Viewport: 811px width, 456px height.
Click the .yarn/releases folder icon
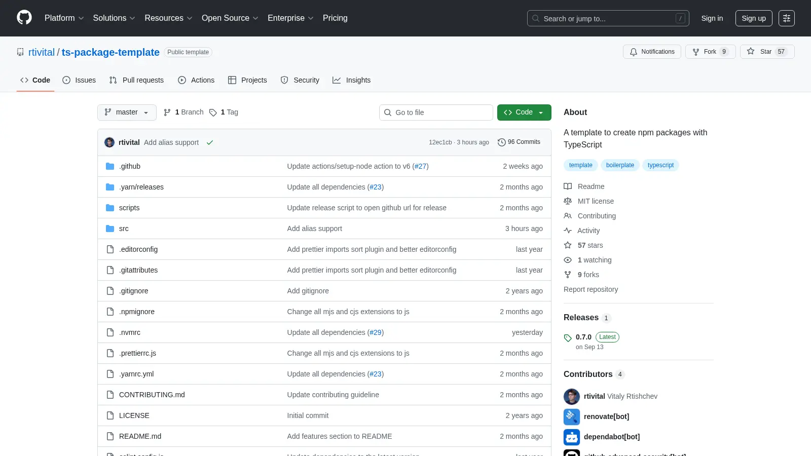point(110,187)
